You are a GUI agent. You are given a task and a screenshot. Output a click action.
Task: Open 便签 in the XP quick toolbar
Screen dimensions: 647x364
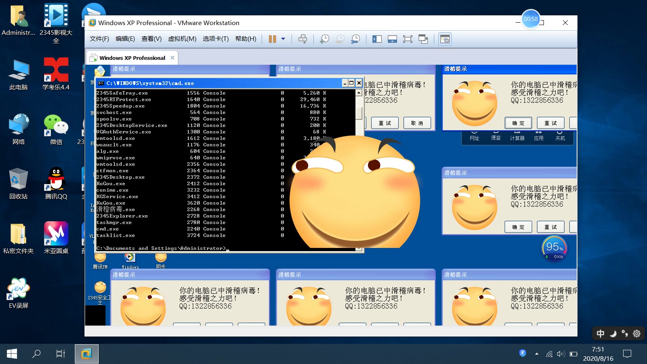click(496, 135)
